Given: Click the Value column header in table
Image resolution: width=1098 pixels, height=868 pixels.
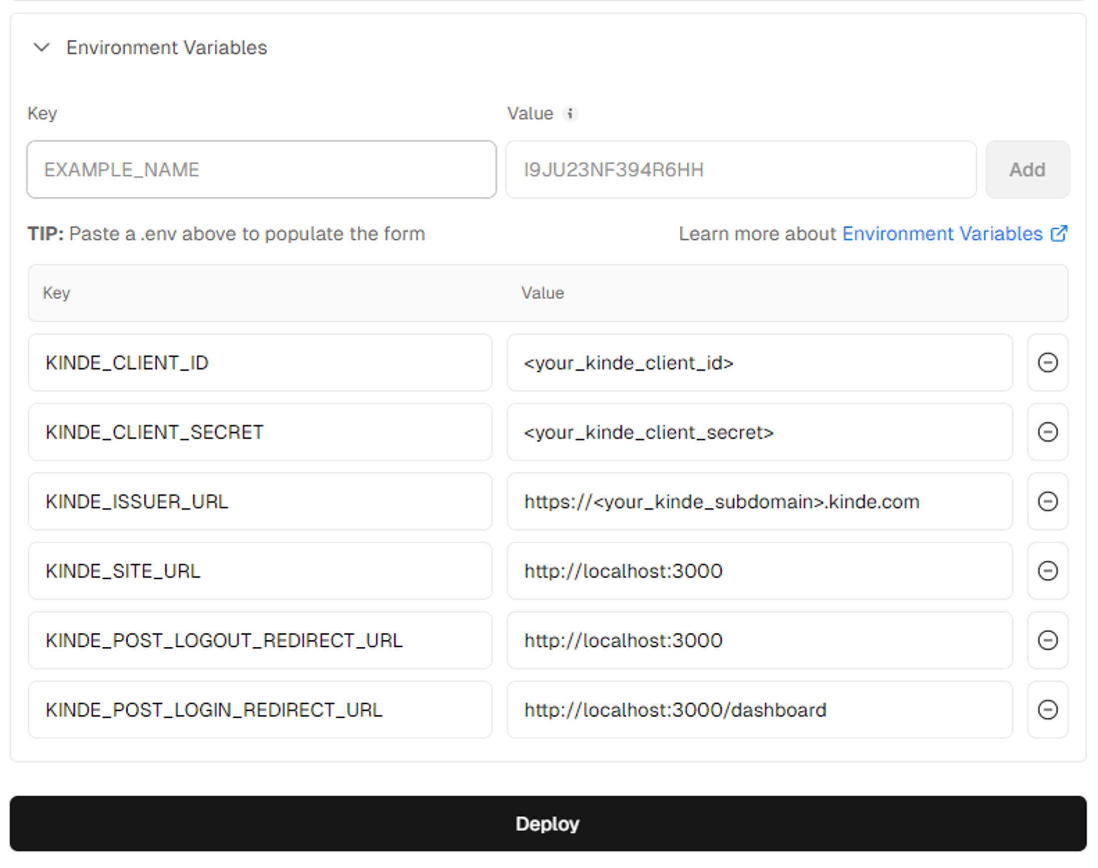Looking at the screenshot, I should [x=543, y=293].
